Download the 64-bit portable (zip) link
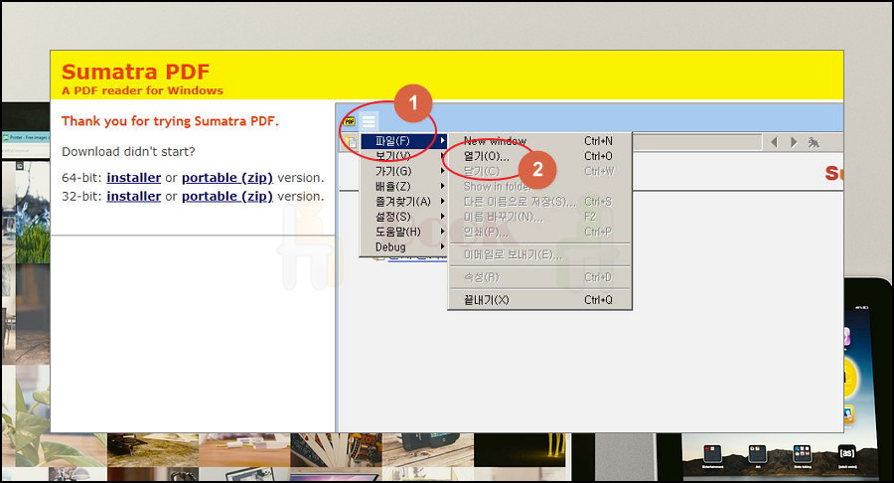The width and height of the screenshot is (894, 483). pos(227,178)
